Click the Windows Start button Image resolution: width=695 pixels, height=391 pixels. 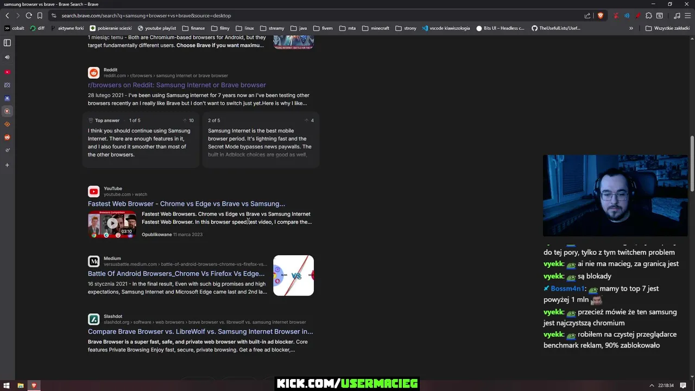7,386
